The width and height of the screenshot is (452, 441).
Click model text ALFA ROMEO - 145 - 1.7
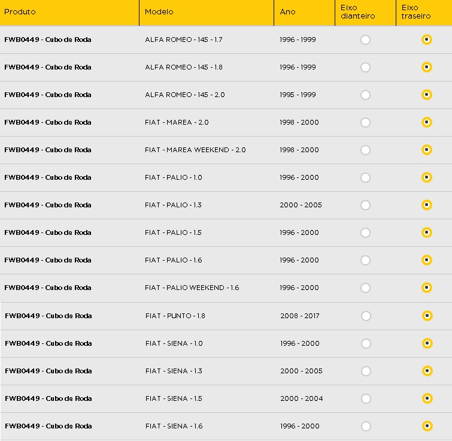(184, 40)
